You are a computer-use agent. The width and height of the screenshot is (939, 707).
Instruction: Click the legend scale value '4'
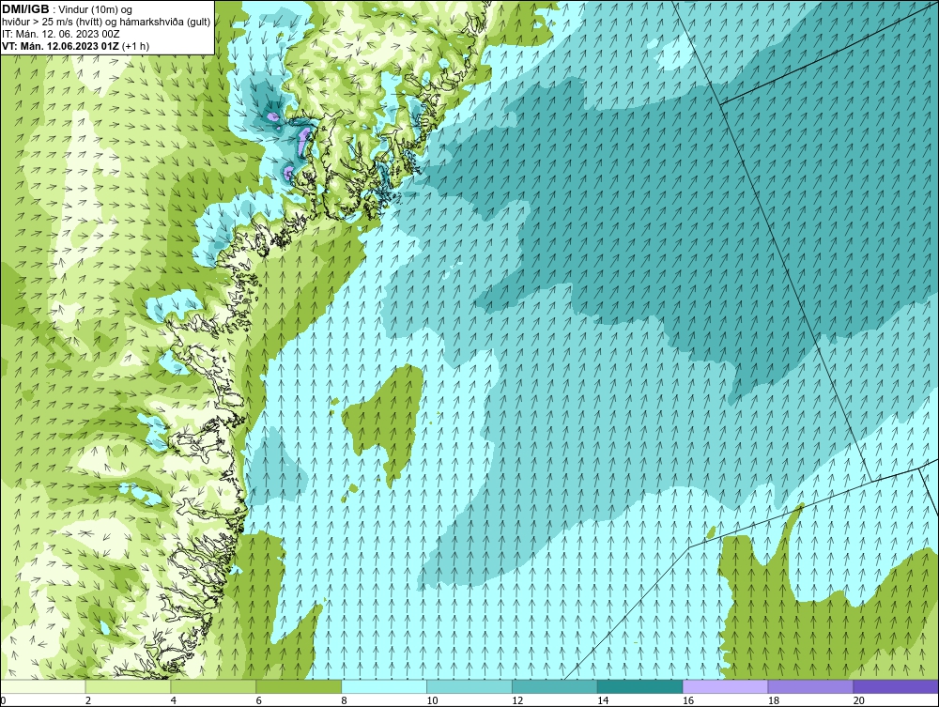tap(174, 700)
